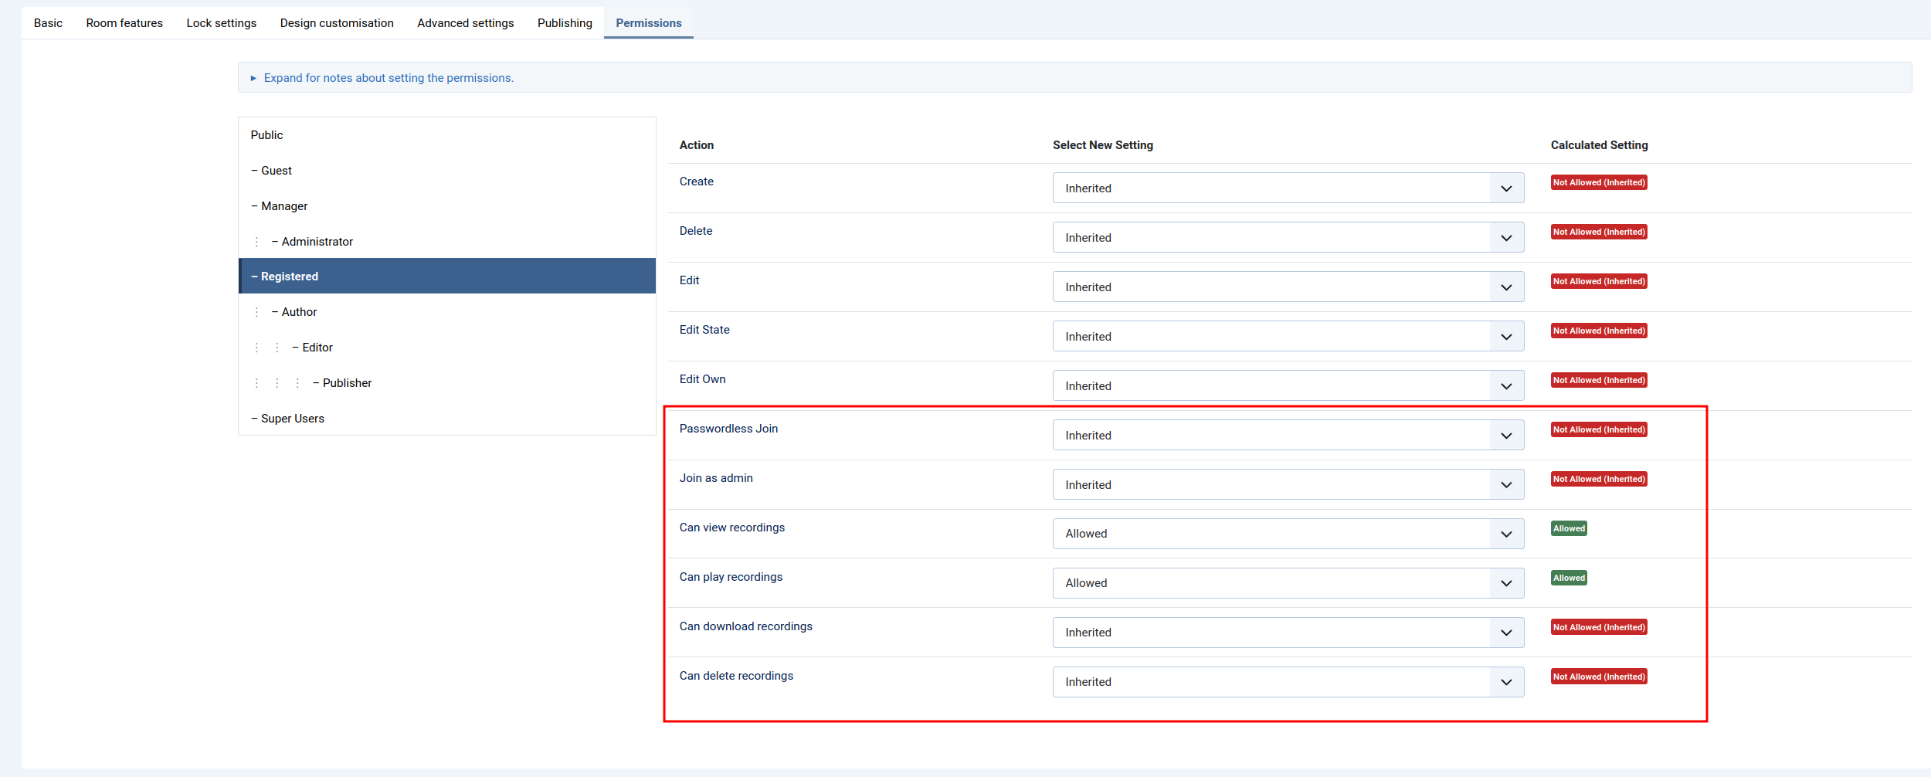Open the Can delete recordings dropdown
The width and height of the screenshot is (1931, 777).
pos(1287,682)
